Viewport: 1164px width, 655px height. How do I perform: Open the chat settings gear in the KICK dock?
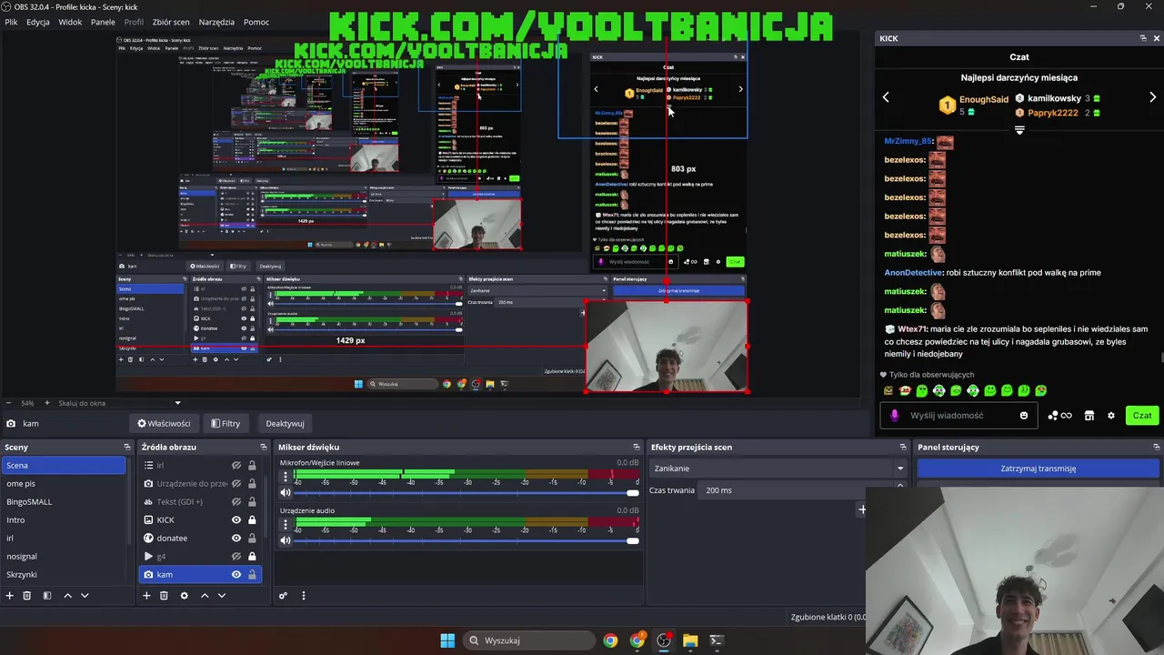[1110, 416]
